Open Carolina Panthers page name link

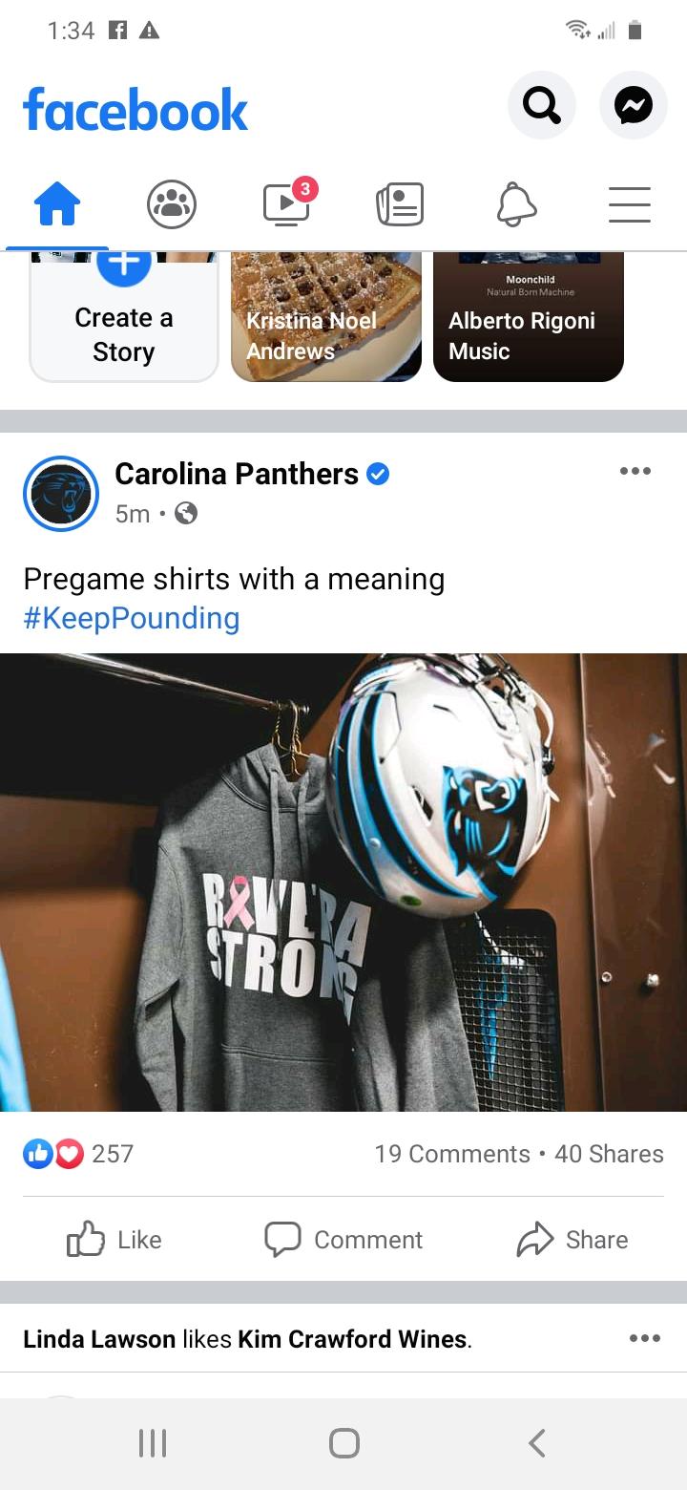click(237, 474)
